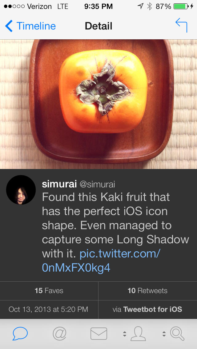
Task: Go back to Timeline
Action: coord(30,26)
